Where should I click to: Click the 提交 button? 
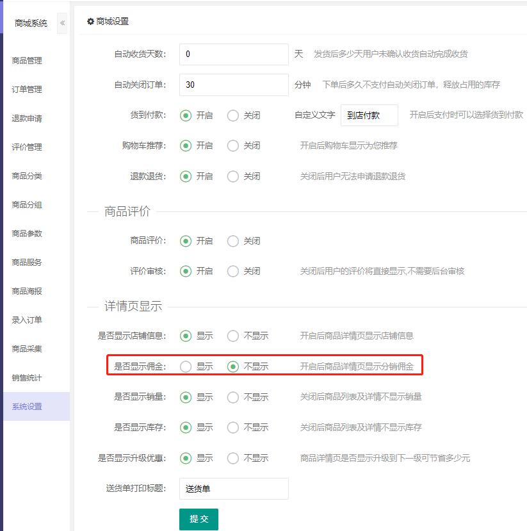pos(199,519)
